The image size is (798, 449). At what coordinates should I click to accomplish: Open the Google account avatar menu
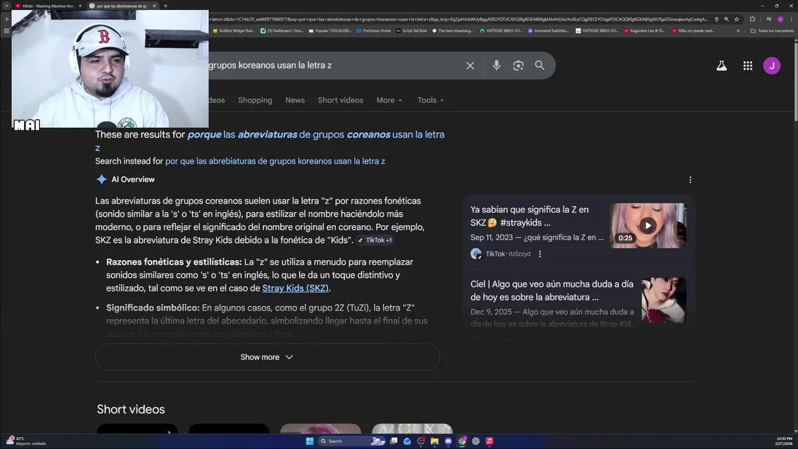coord(772,65)
